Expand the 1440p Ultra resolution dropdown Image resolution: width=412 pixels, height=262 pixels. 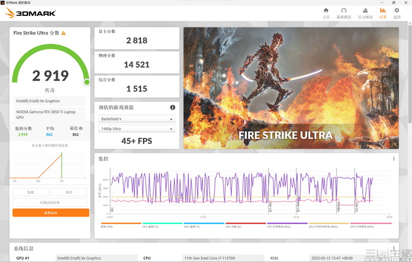click(137, 129)
